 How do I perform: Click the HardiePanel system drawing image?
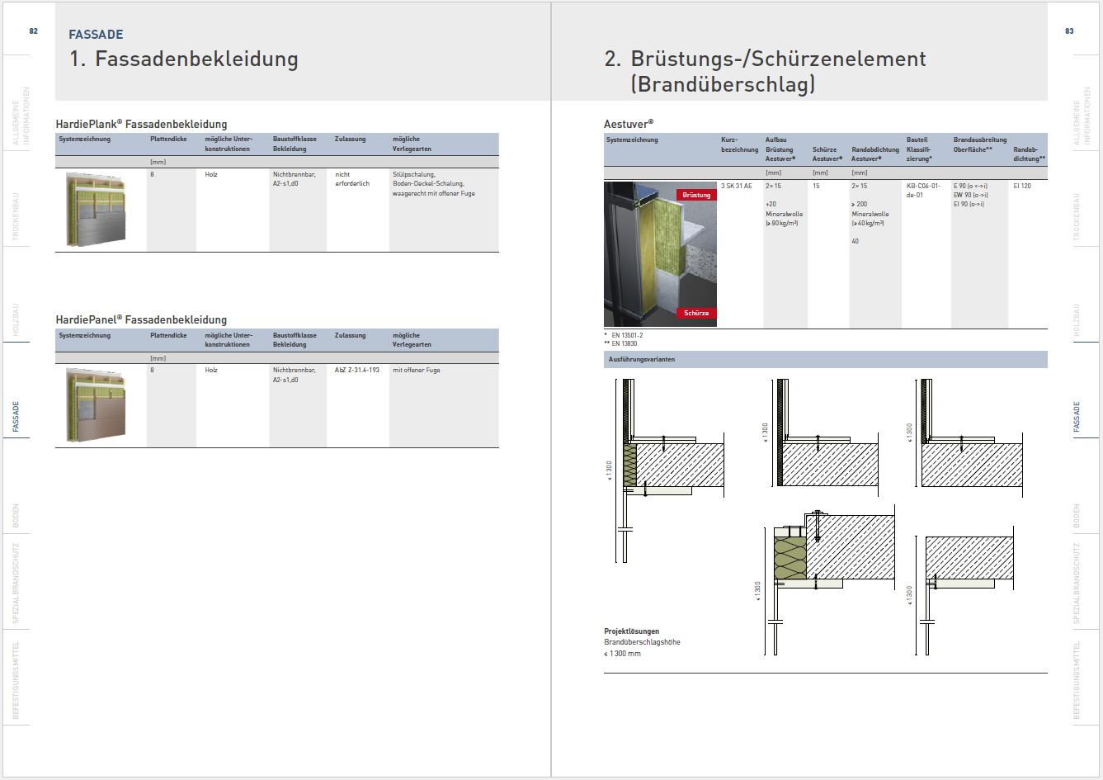pyautogui.click(x=96, y=405)
